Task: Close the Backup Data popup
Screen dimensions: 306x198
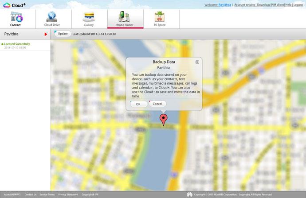Action: (x=197, y=62)
